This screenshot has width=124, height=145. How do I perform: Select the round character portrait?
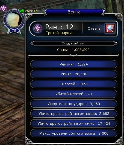pyautogui.click(x=14, y=20)
